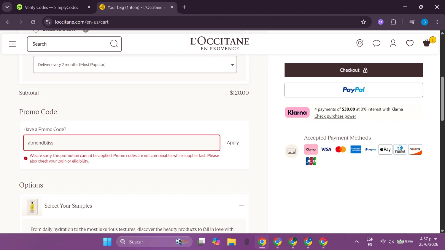This screenshot has width=445, height=250.
Task: Click the Windows taskbar Buscar search box
Action: pyautogui.click(x=154, y=242)
